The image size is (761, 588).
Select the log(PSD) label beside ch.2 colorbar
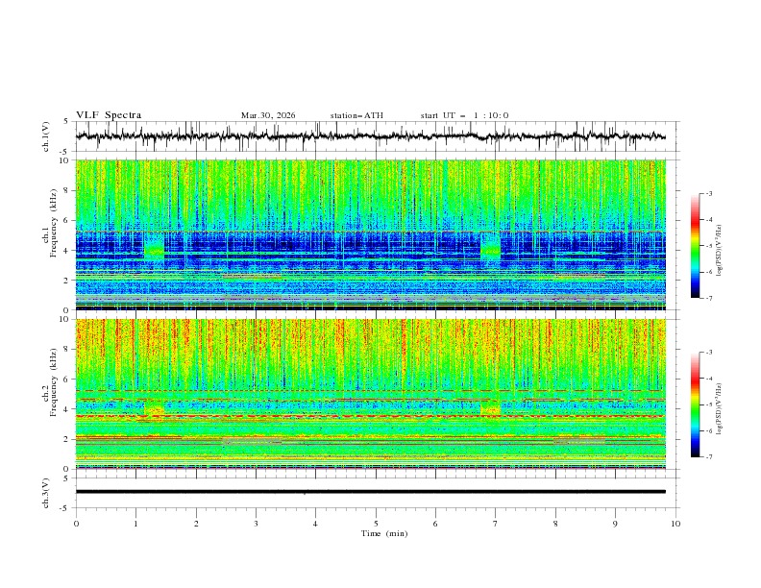pyautogui.click(x=720, y=409)
